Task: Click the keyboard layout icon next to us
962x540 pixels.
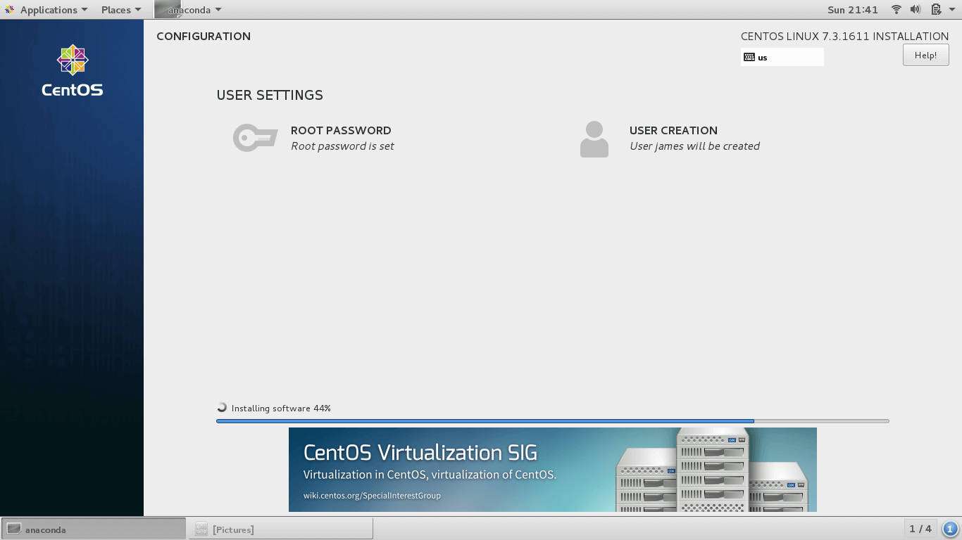Action: coord(749,58)
